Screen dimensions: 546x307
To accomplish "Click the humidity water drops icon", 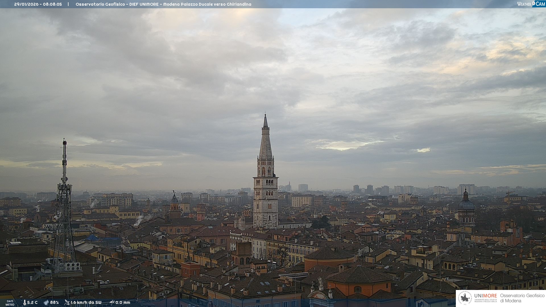I will [x=46, y=302].
